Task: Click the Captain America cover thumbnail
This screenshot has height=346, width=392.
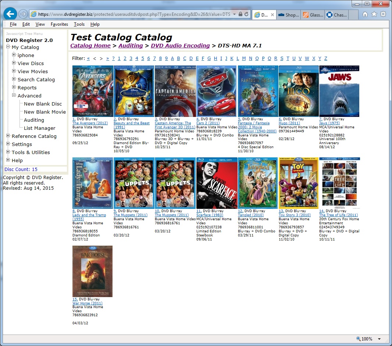Action: 175,91
